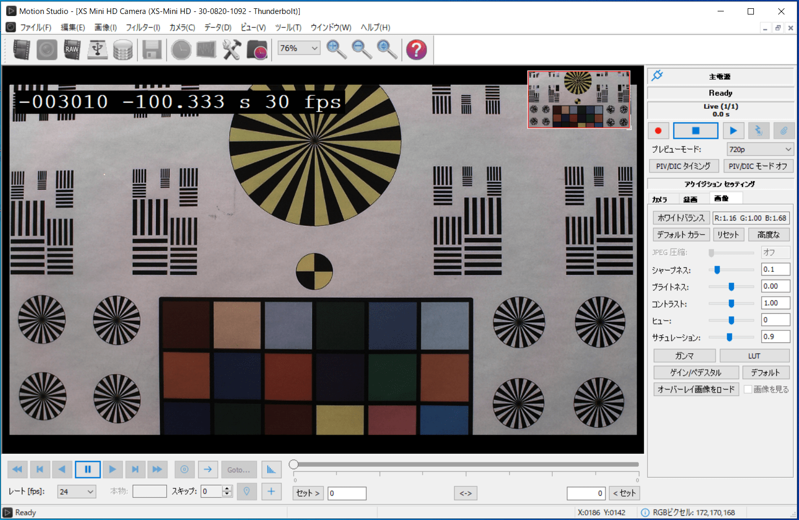Click the grayed camera lens toolbar icon
This screenshot has height=520, width=799.
pos(47,50)
